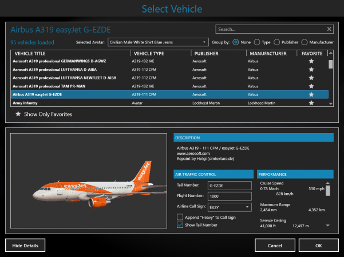The image size is (344, 257).
Task: Click Repaint by Holgi description line
Action: pyautogui.click(x=205, y=159)
